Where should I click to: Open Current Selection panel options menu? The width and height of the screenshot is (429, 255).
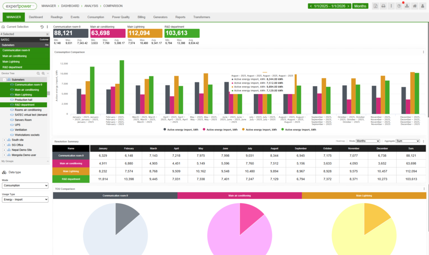click(x=47, y=27)
